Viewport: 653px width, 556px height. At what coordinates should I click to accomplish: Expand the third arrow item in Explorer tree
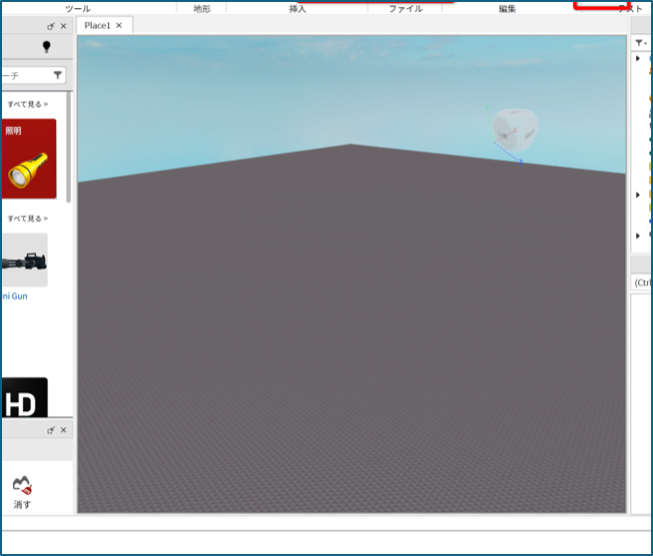[x=639, y=236]
